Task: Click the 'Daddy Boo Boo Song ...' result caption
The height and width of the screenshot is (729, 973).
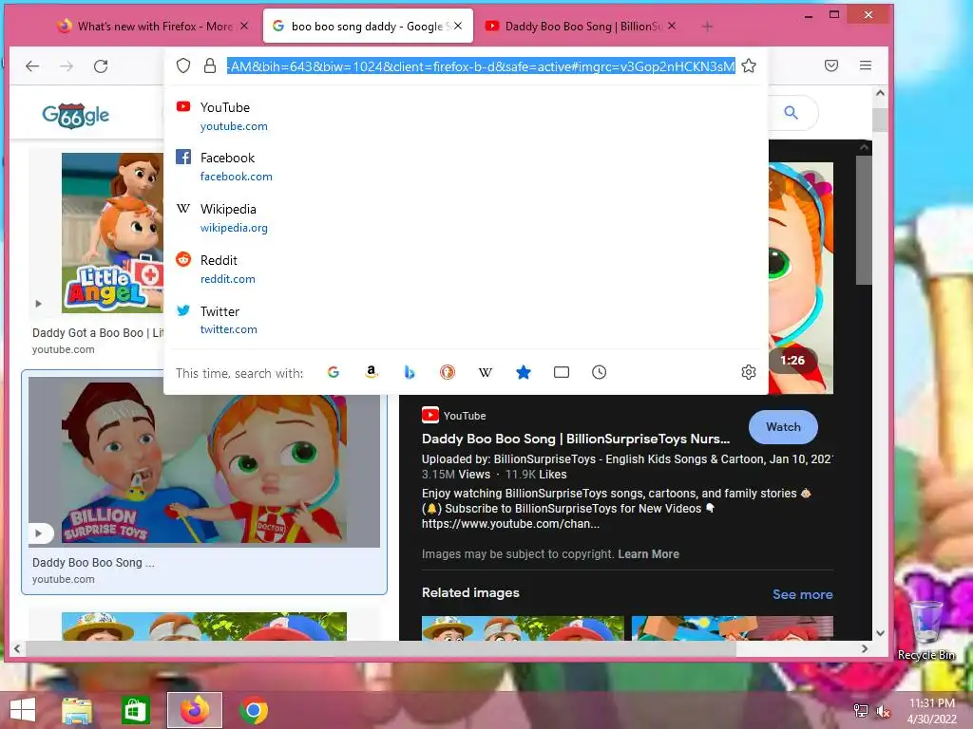Action: click(x=93, y=562)
